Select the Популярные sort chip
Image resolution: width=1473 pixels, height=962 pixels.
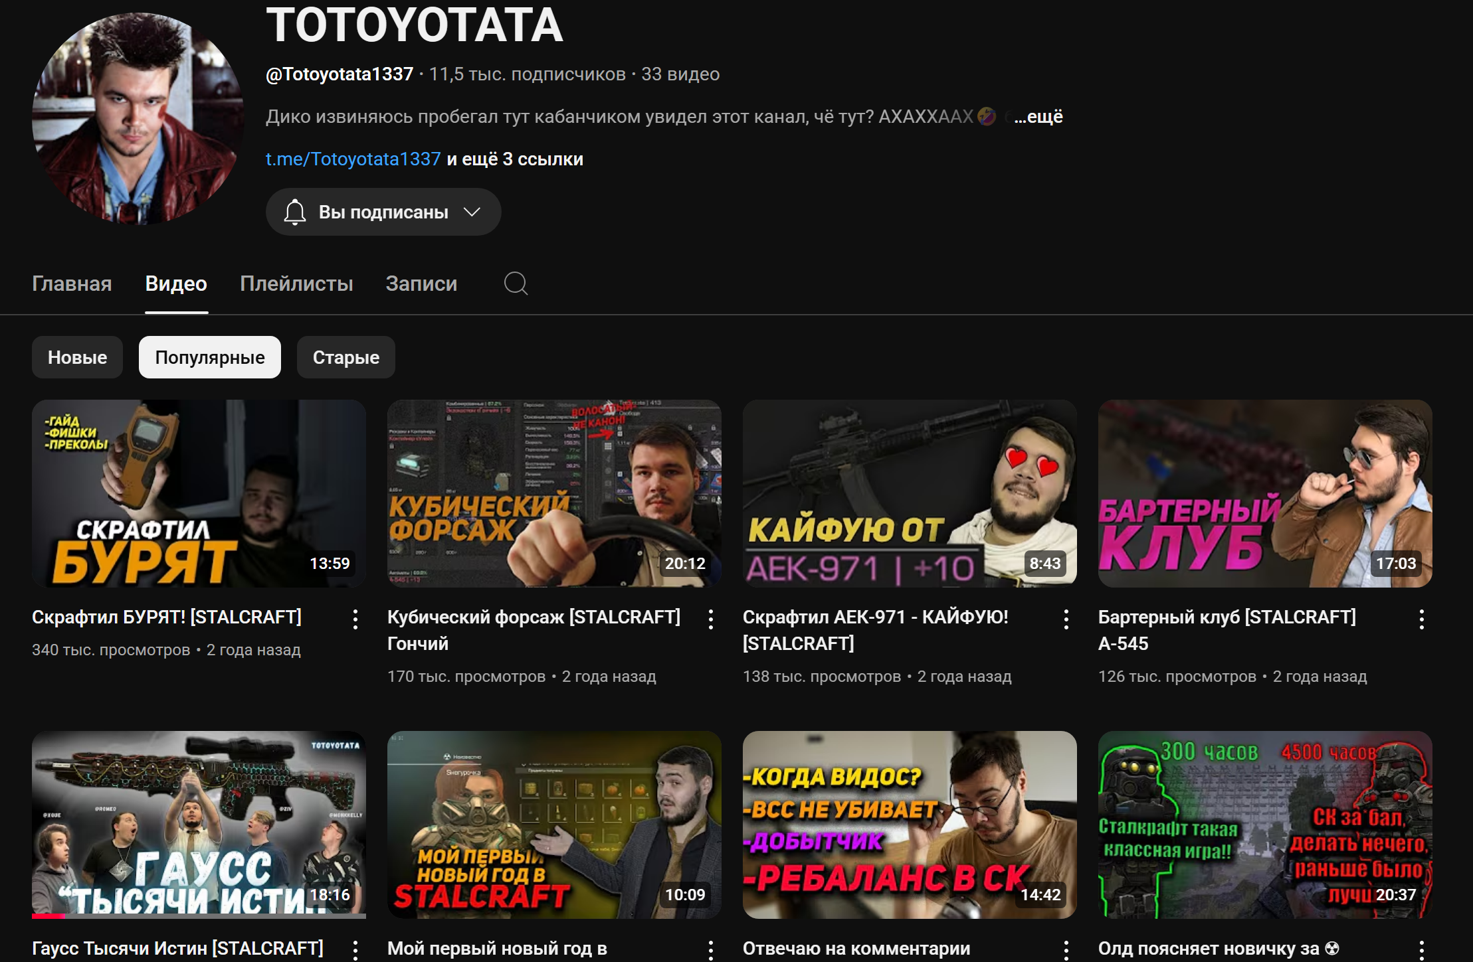tap(210, 357)
